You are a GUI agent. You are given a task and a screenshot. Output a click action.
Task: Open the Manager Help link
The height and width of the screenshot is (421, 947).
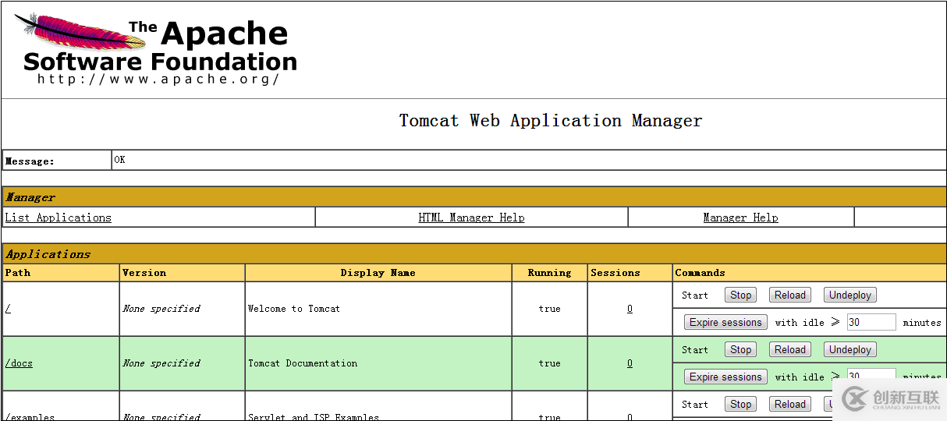740,218
